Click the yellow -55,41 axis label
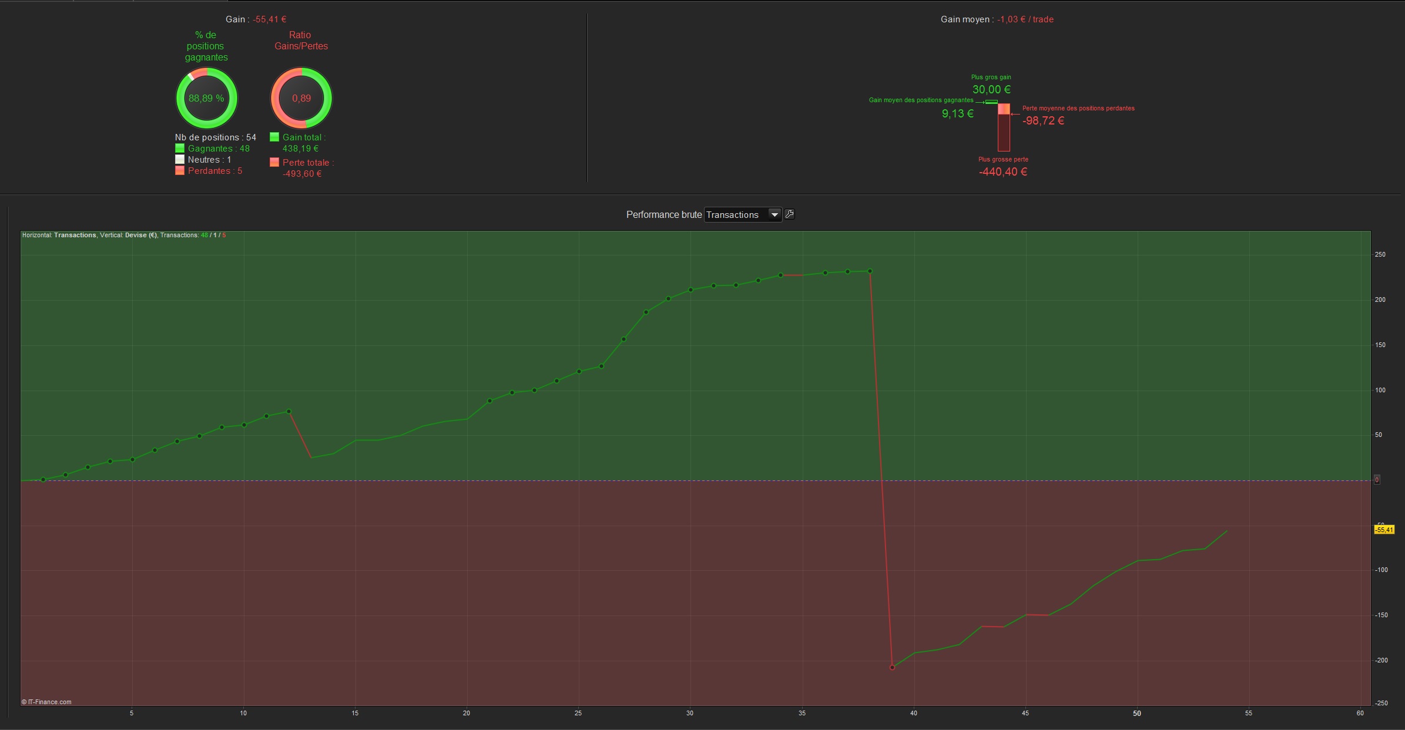This screenshot has height=730, width=1405. point(1384,530)
